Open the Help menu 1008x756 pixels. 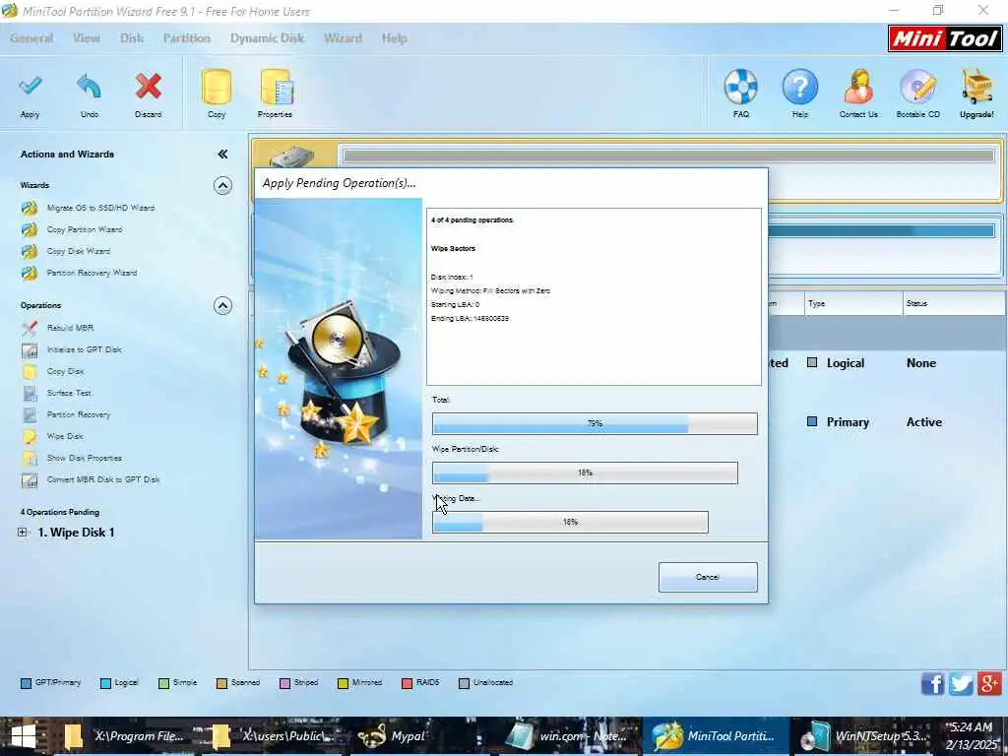394,38
